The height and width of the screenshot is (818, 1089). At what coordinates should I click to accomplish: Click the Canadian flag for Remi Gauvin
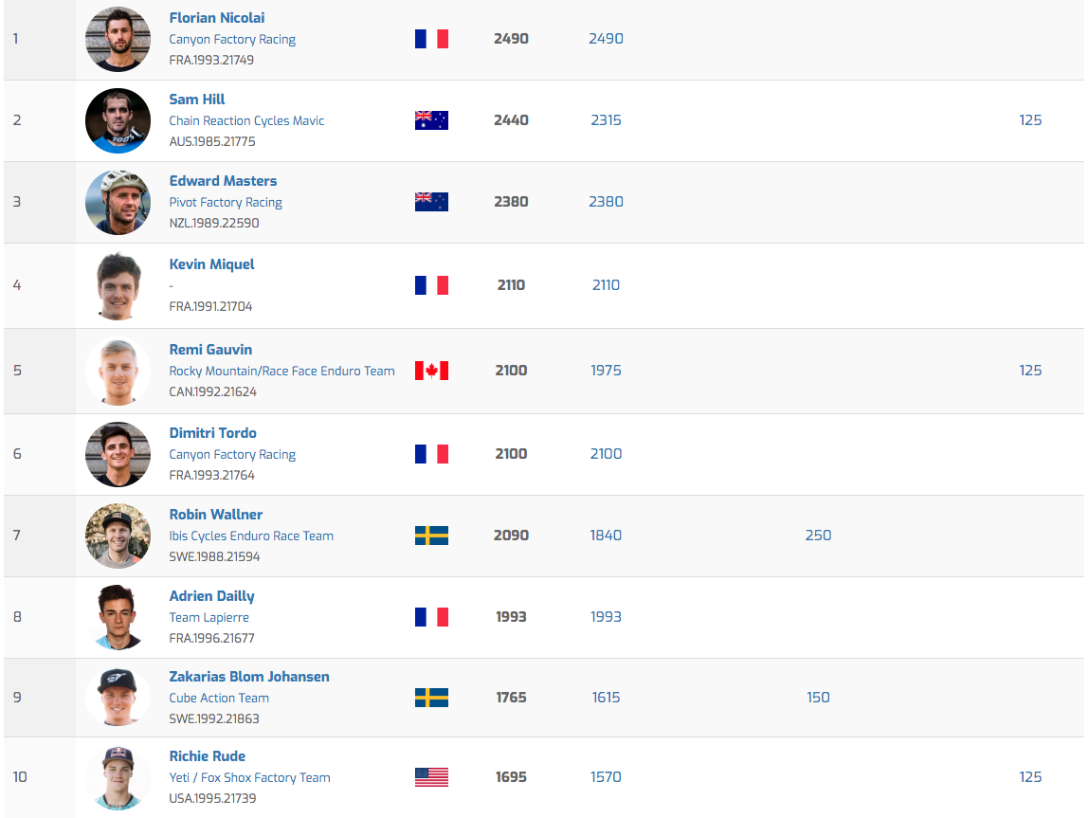431,371
